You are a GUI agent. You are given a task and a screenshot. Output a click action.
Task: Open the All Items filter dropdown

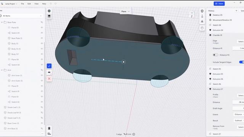(x=21, y=16)
